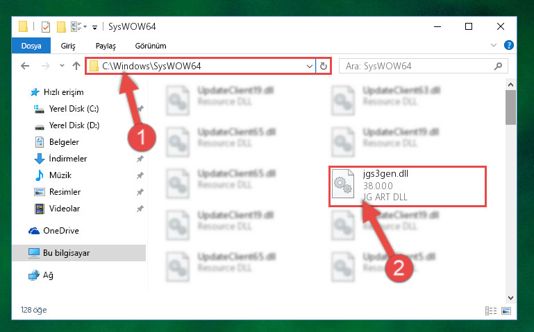534x332 pixels.
Task: Click the Up one level arrow
Action: (x=76, y=66)
